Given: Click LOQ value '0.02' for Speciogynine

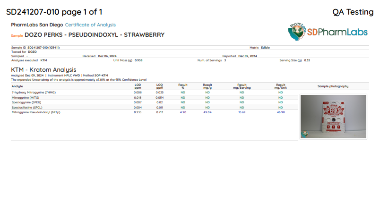Looking at the screenshot, I should point(159,102).
